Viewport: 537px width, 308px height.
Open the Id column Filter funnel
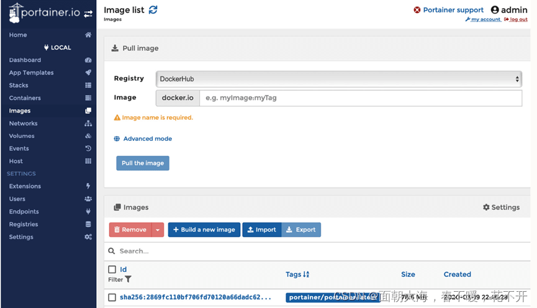pyautogui.click(x=128, y=279)
